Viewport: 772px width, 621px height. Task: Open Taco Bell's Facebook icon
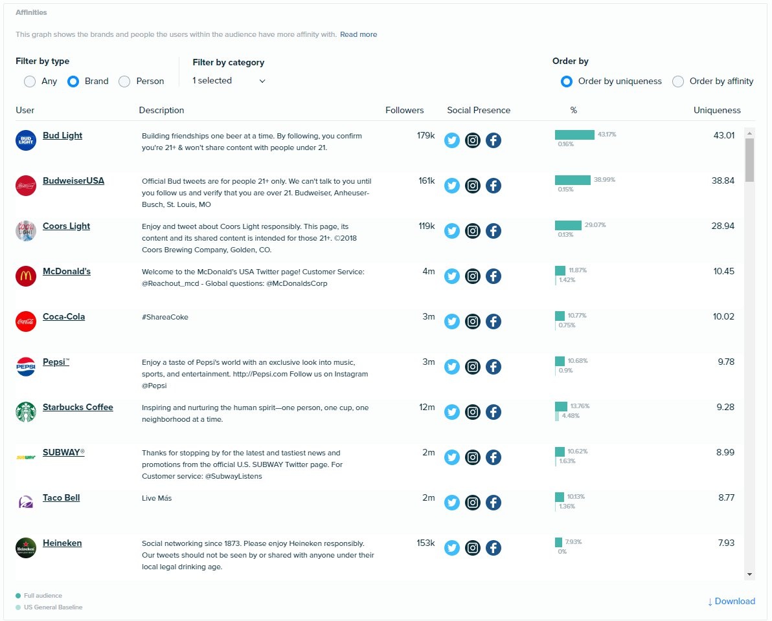tap(494, 503)
